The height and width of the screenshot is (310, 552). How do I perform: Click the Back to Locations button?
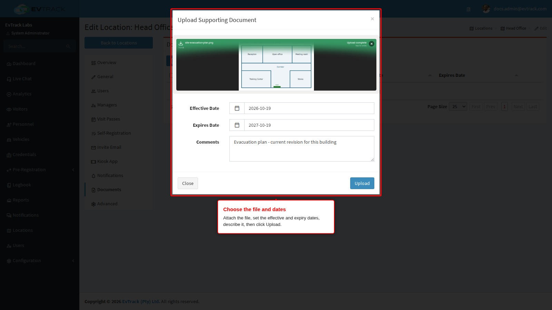click(119, 43)
